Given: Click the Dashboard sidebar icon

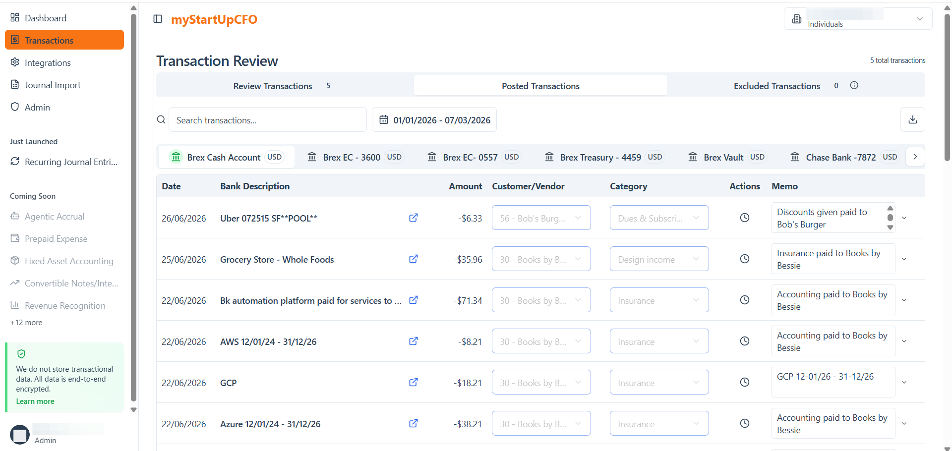Looking at the screenshot, I should pos(15,18).
